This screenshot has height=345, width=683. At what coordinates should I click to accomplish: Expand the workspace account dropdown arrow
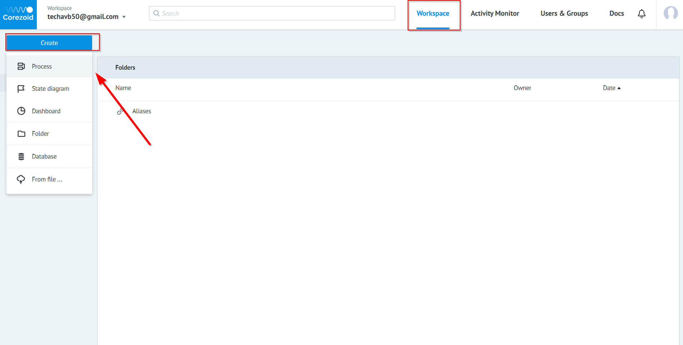(x=124, y=17)
